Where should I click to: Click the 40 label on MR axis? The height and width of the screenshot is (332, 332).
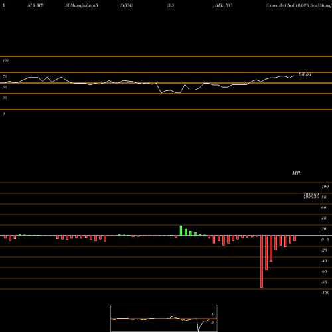323,218
